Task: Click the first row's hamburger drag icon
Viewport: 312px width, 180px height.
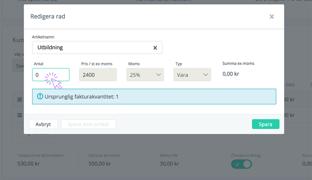Action: 20,100
